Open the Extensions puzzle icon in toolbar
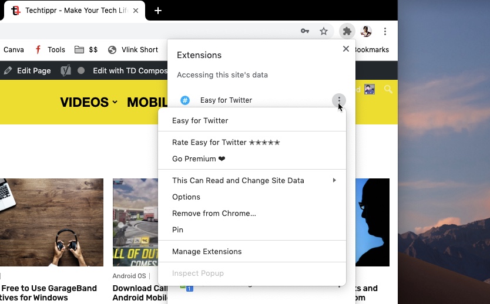The width and height of the screenshot is (490, 304). 347,31
